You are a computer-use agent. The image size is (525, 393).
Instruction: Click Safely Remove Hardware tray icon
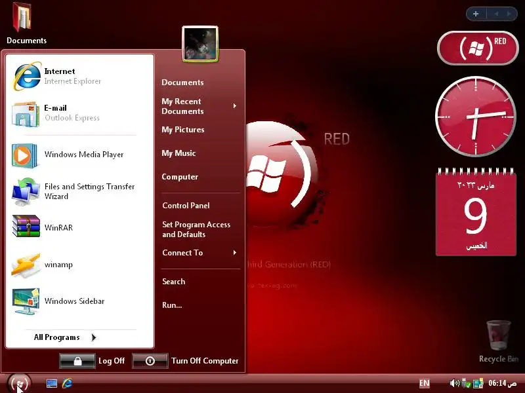(466, 383)
